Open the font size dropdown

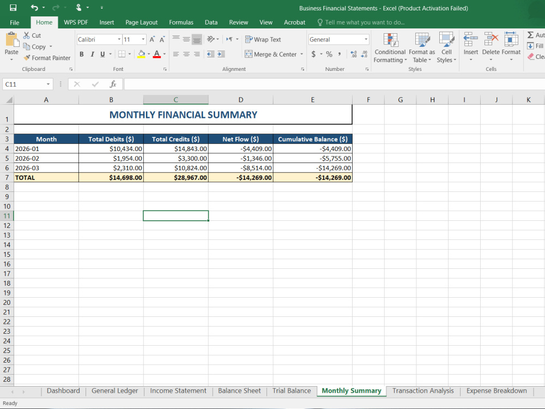point(143,39)
